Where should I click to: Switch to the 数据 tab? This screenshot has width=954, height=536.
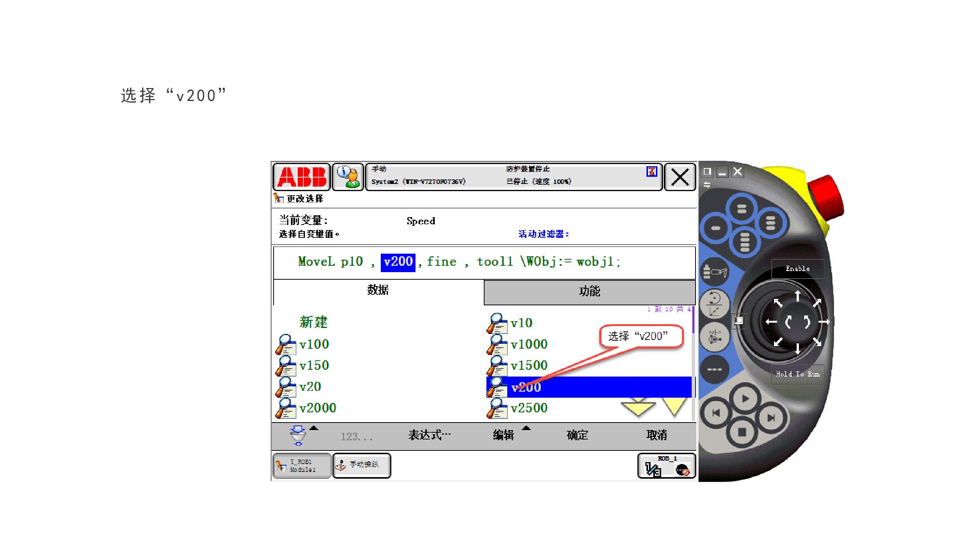[x=378, y=290]
